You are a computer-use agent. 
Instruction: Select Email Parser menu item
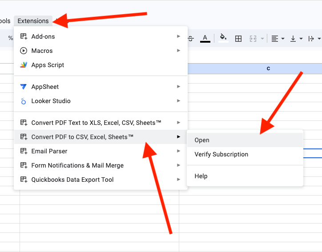pos(49,151)
